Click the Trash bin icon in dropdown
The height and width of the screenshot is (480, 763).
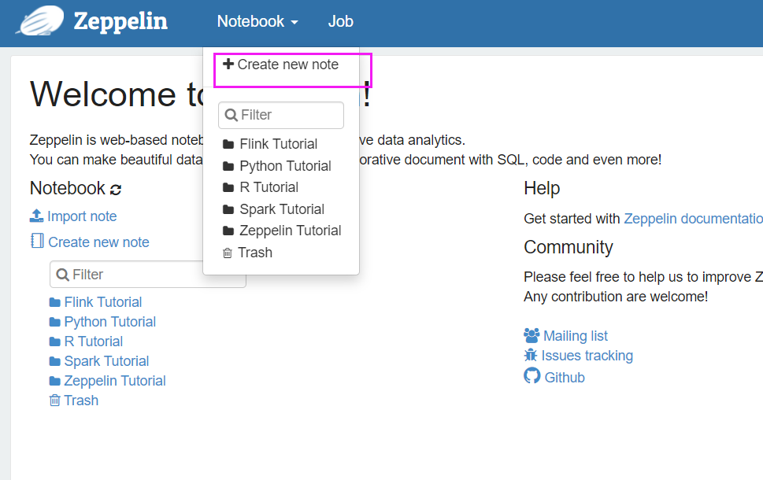(228, 253)
